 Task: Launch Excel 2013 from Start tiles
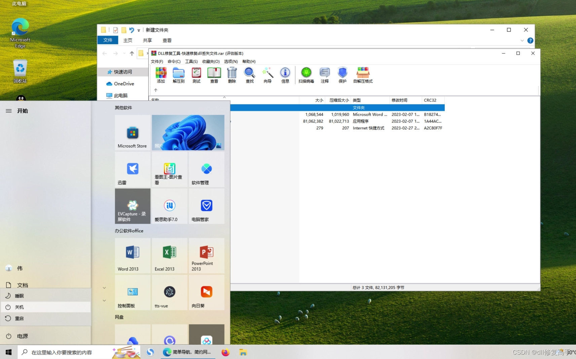point(170,256)
